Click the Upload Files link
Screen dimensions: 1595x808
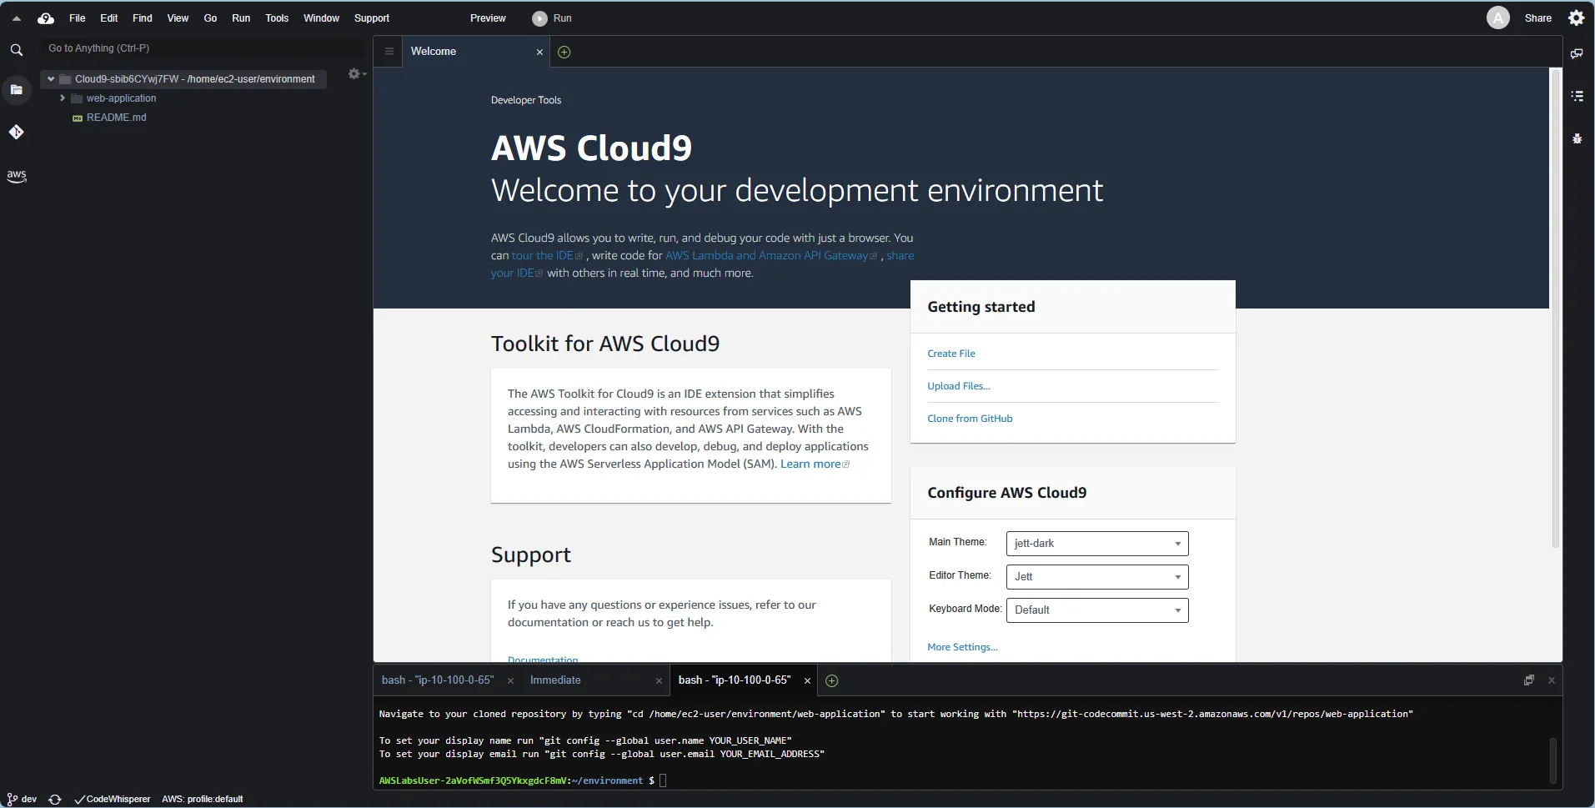959,386
